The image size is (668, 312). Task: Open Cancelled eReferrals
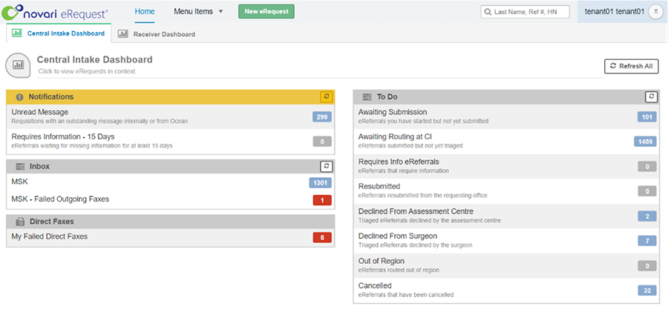click(506, 290)
